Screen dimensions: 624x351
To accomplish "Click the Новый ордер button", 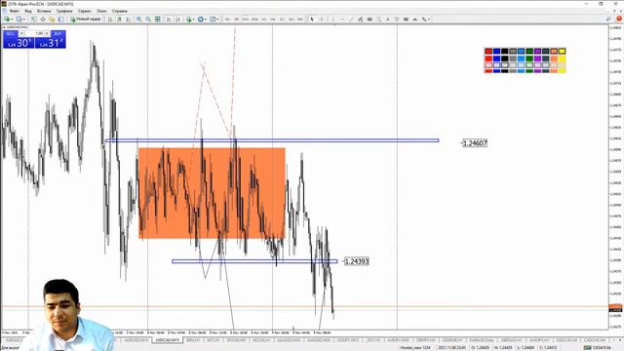I will point(85,19).
